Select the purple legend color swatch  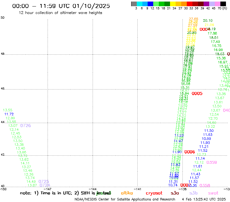(206, 4)
